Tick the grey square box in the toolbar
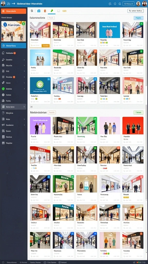Image resolution: width=148 pixels, height=264 pixels. (58, 11)
